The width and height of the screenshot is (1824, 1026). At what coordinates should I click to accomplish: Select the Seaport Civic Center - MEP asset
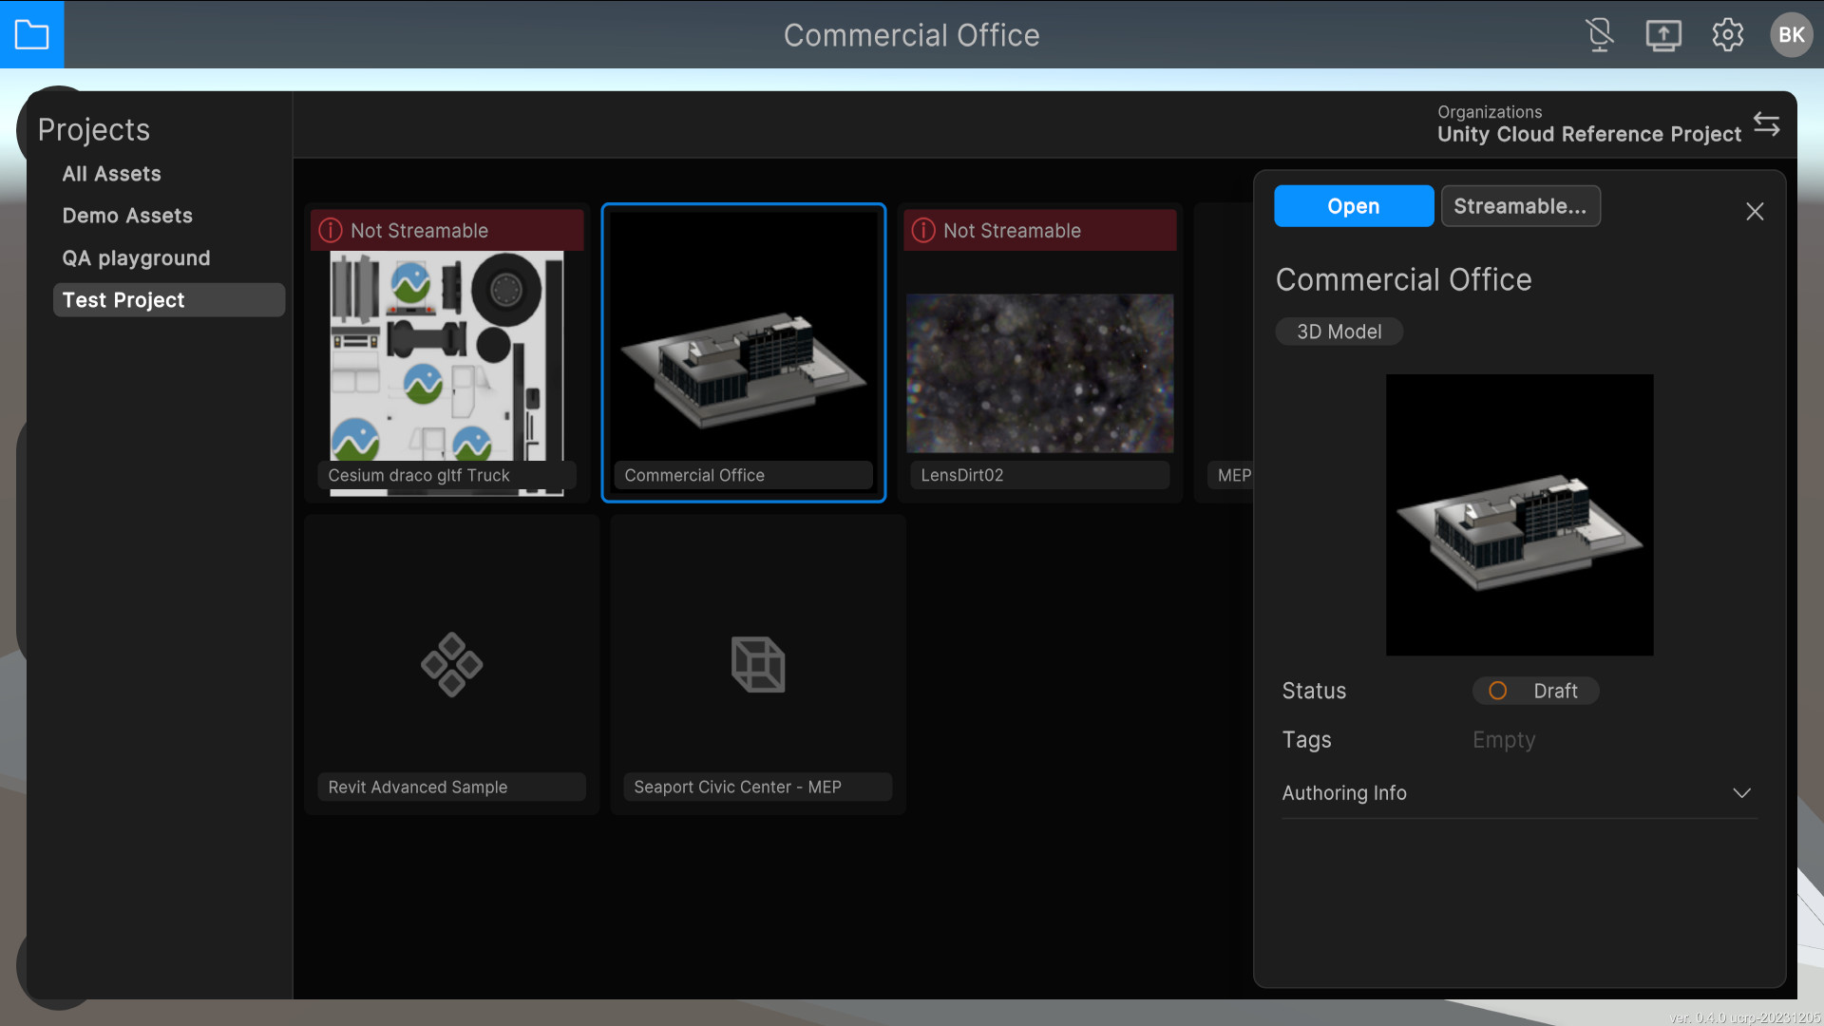pos(757,663)
